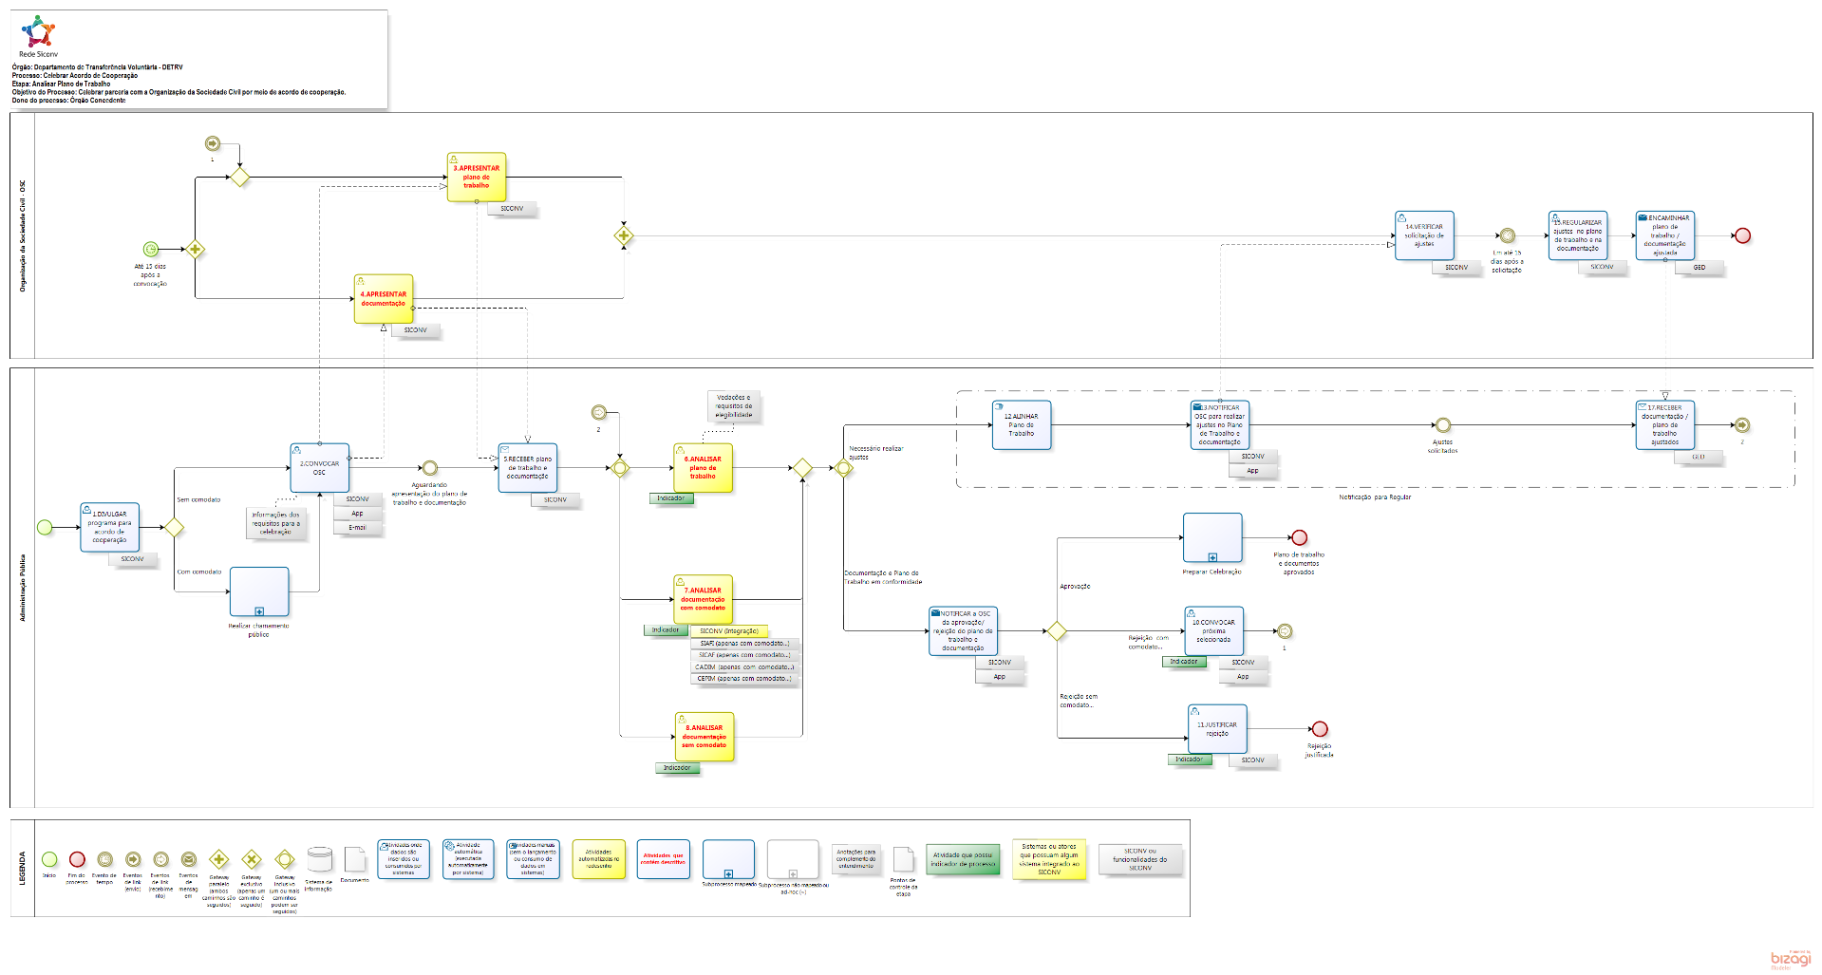Click the Plano de trabalho aprovados end event
This screenshot has height=975, width=1822.
click(x=1299, y=537)
